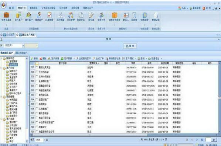Open the 联系人 contact card icon
Image resolution: width=221 pixels, height=146 pixels.
tap(126, 15)
